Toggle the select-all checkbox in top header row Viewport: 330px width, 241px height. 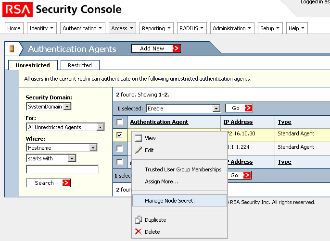click(x=119, y=122)
